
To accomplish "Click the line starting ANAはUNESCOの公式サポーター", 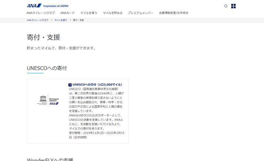I will coord(96,115).
